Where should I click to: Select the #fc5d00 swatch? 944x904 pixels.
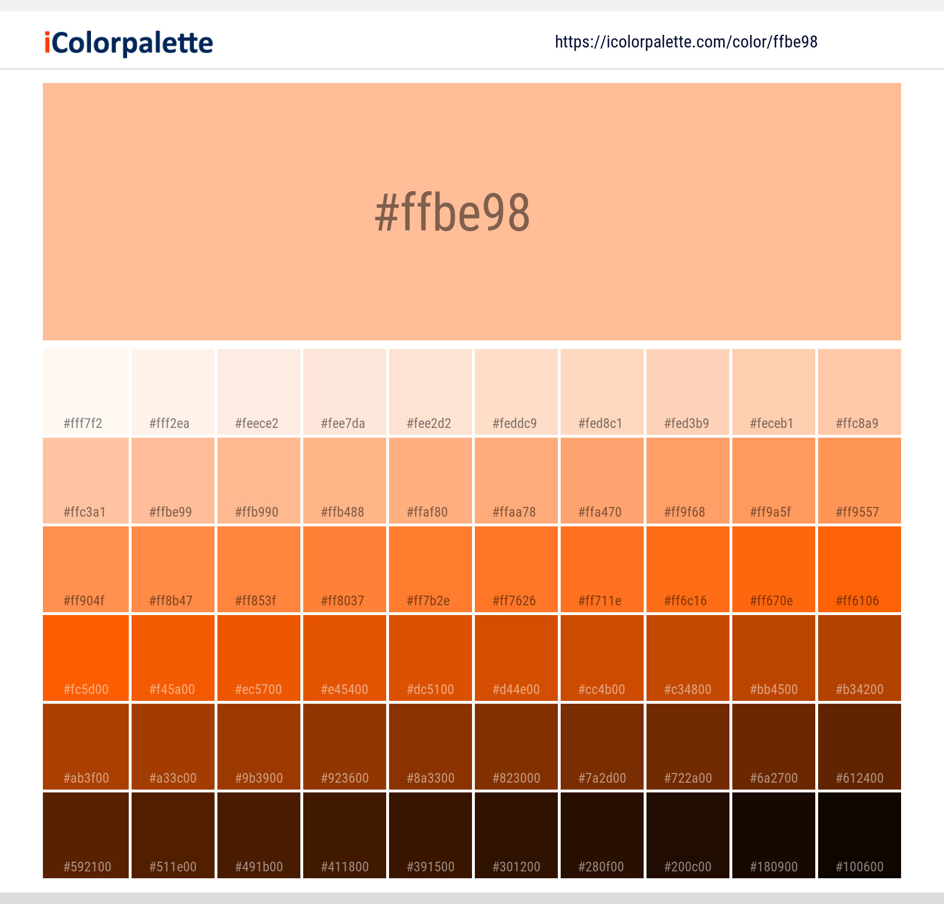coord(86,658)
